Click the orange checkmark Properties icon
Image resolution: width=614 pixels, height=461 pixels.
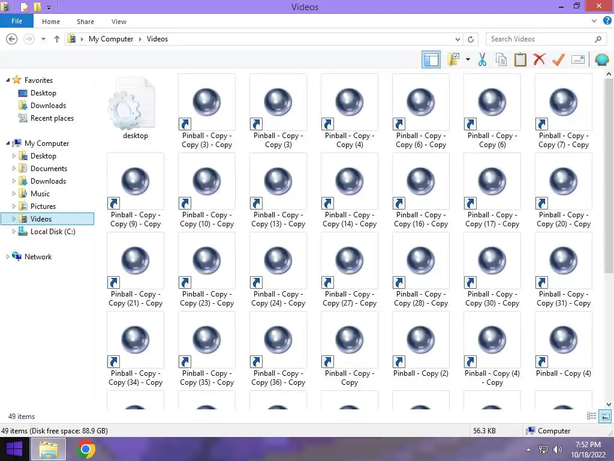[558, 59]
